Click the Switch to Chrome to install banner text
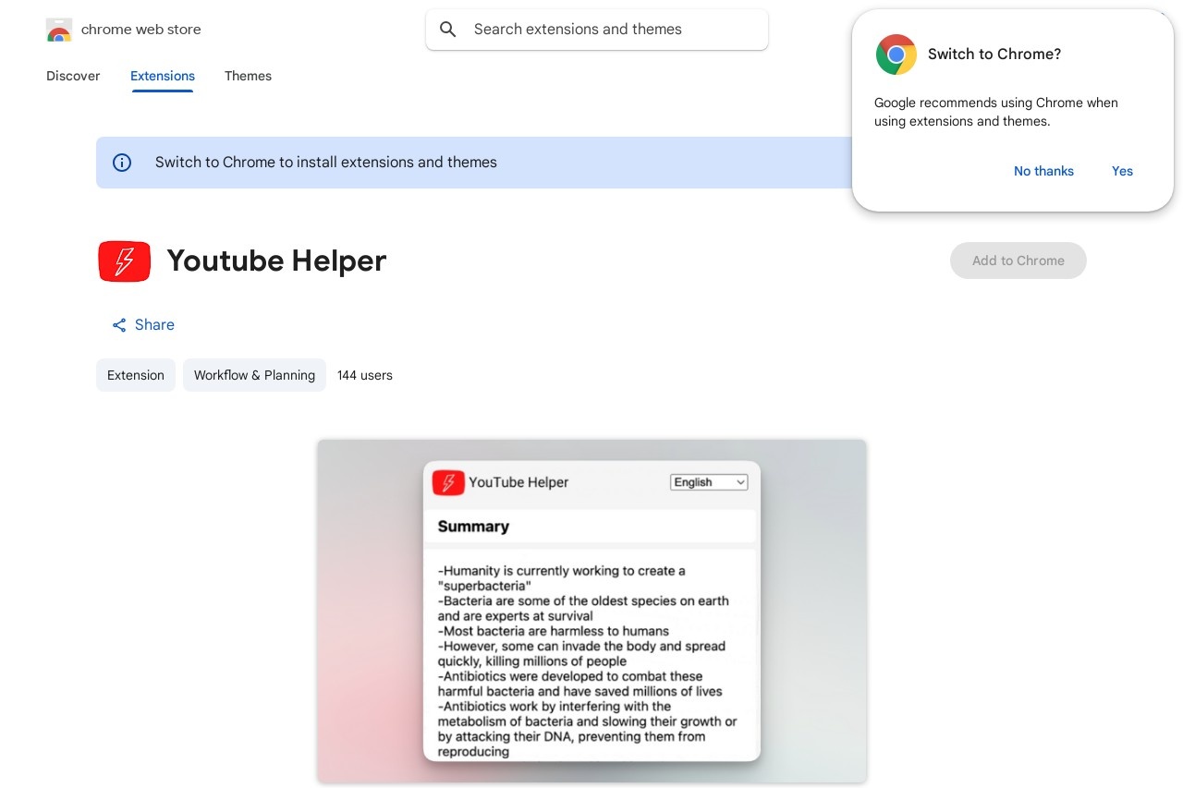1183x788 pixels. point(326,163)
